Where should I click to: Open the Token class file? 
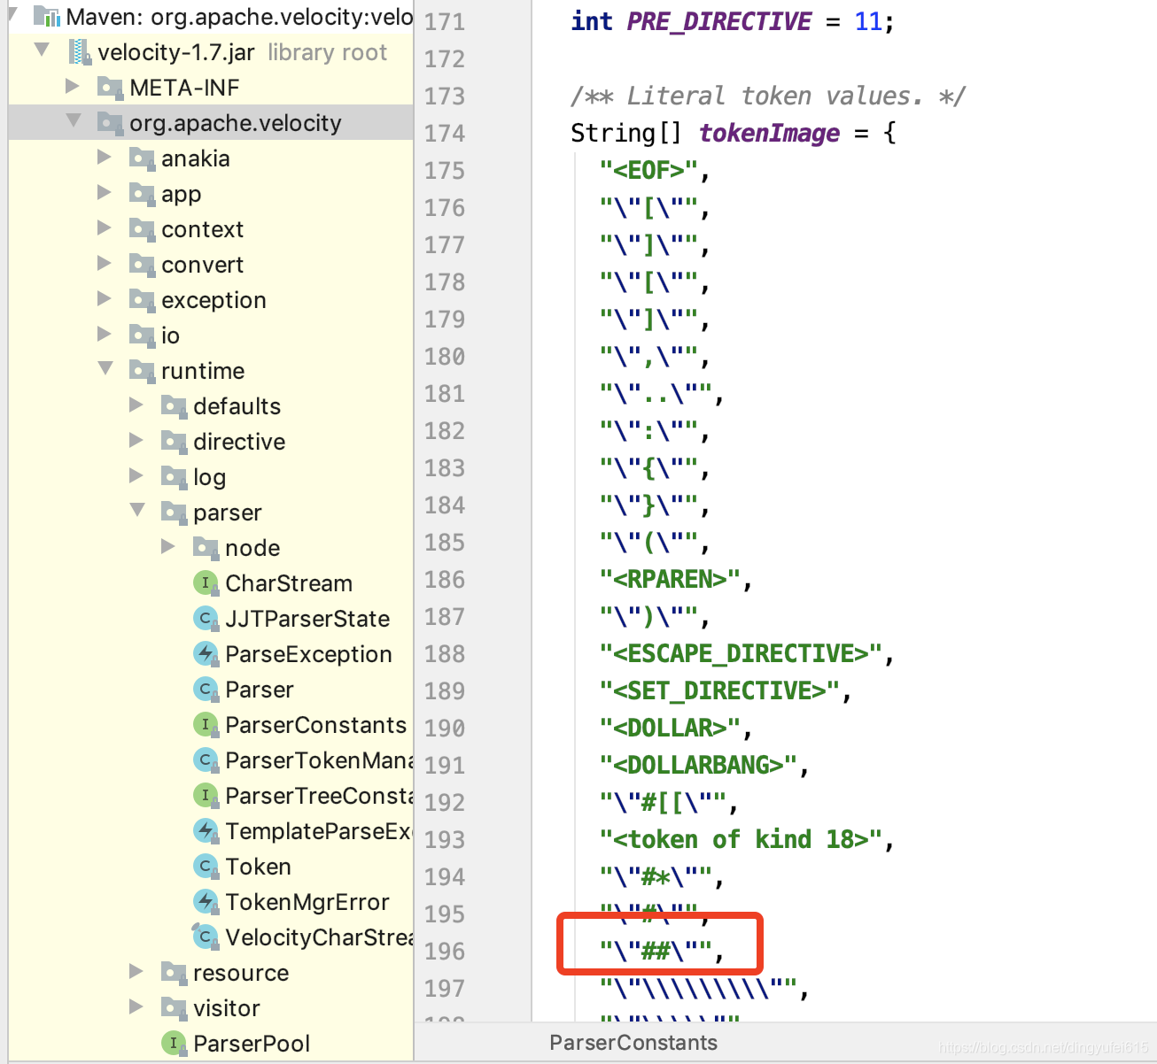tap(258, 867)
